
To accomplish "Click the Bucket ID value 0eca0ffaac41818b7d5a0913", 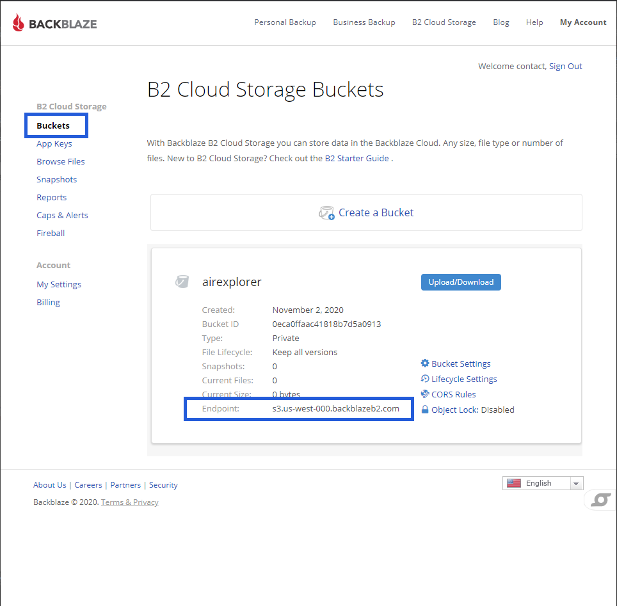I will tap(326, 324).
